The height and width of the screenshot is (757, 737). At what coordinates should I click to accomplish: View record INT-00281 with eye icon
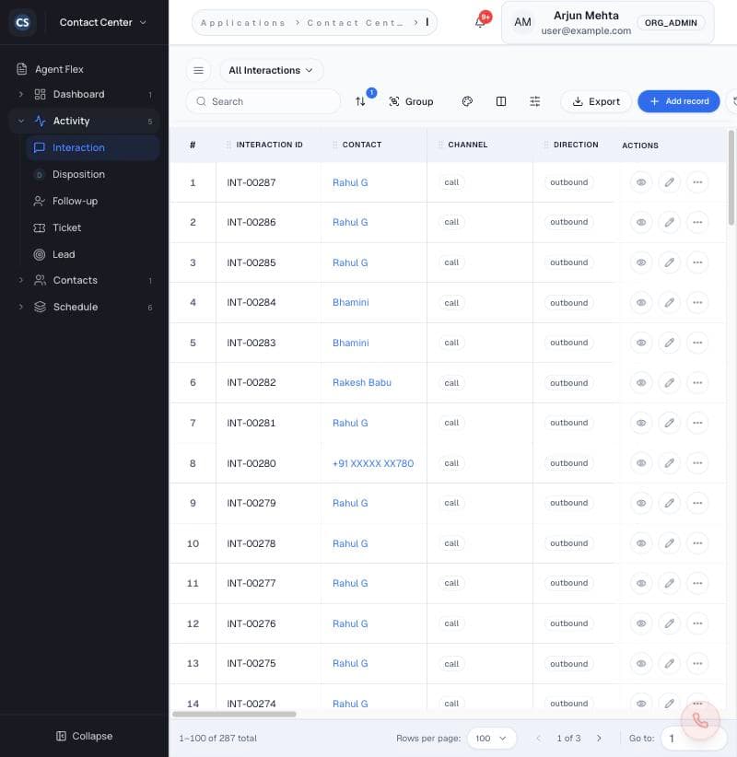(x=641, y=423)
